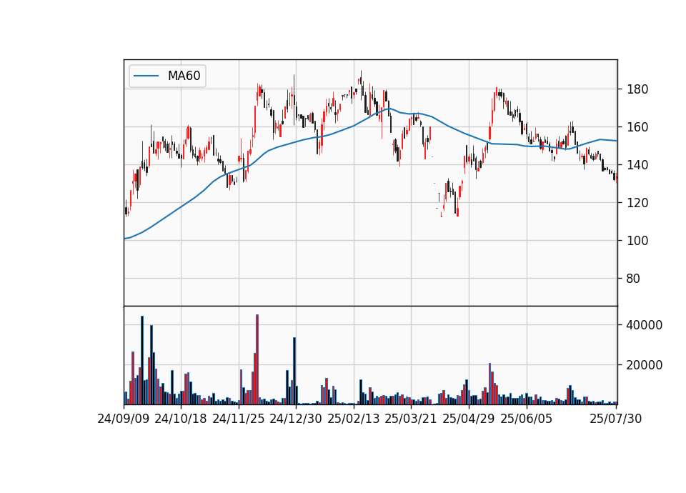Select the 25/07/30 date label
This screenshot has height=493, width=686.
click(616, 419)
